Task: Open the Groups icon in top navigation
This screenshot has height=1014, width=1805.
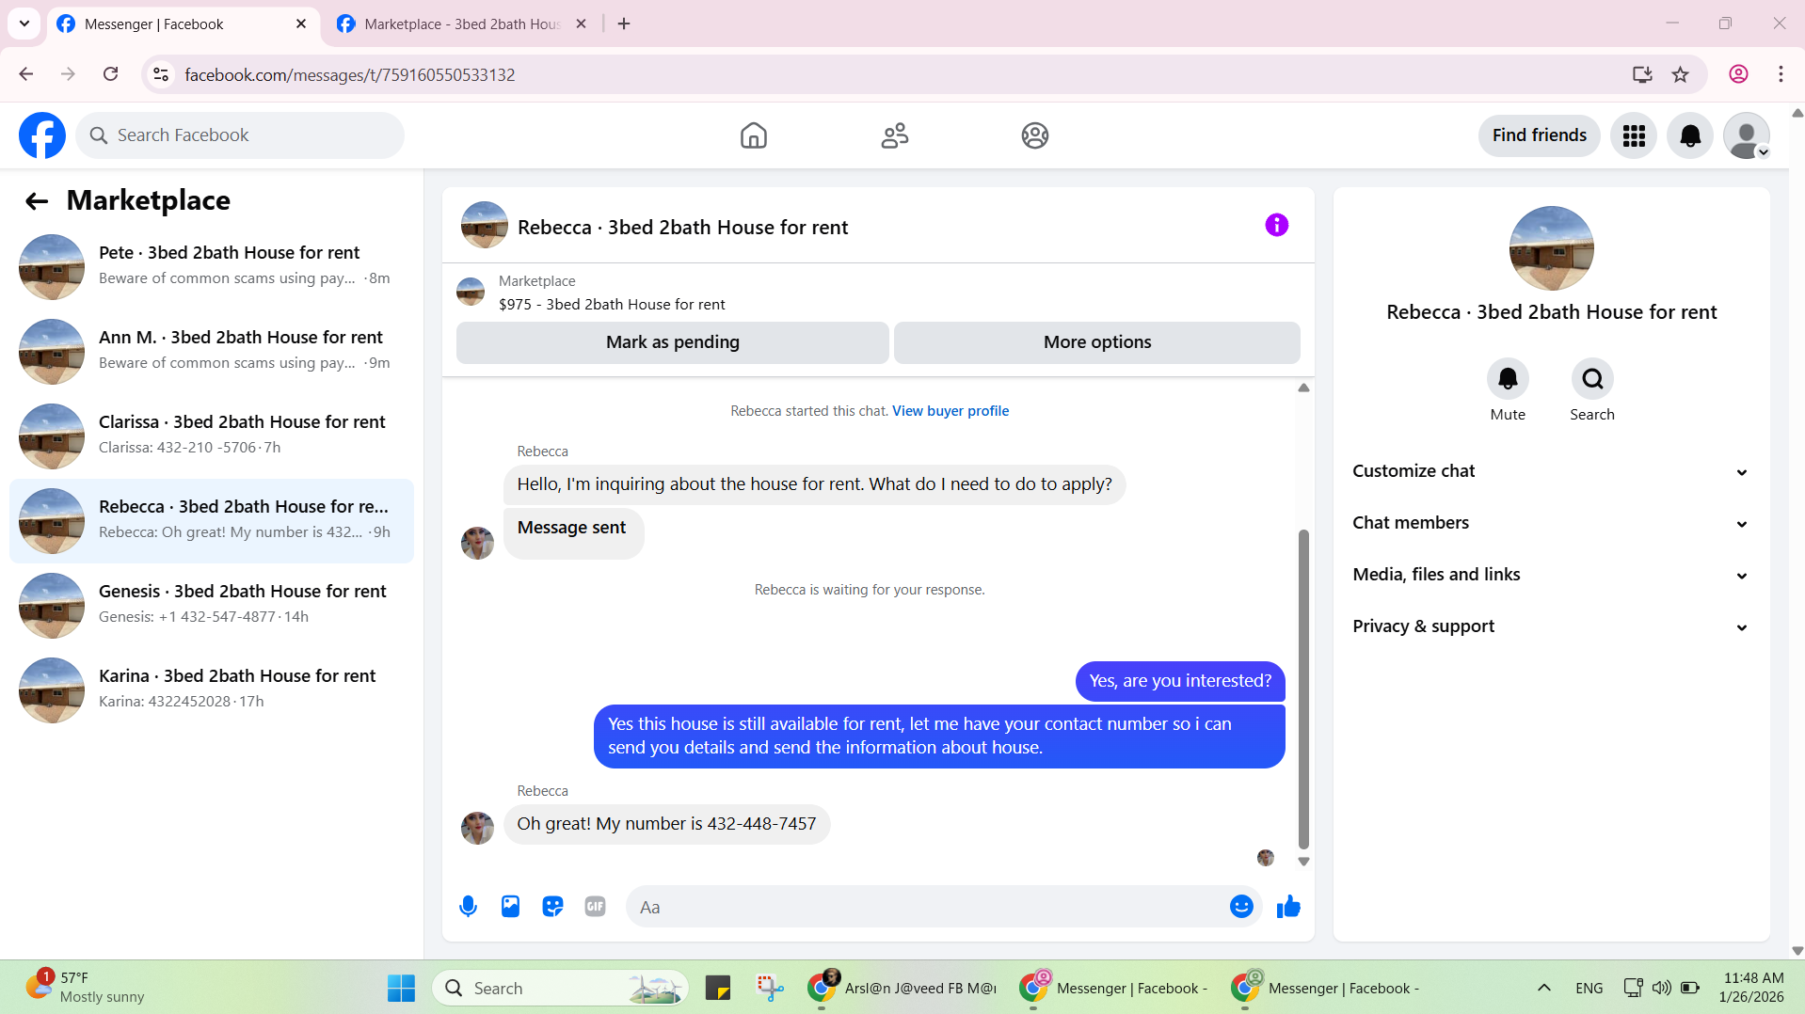Action: 1034,135
